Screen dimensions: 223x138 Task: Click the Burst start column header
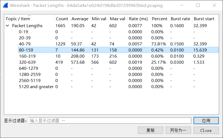click(x=205, y=19)
